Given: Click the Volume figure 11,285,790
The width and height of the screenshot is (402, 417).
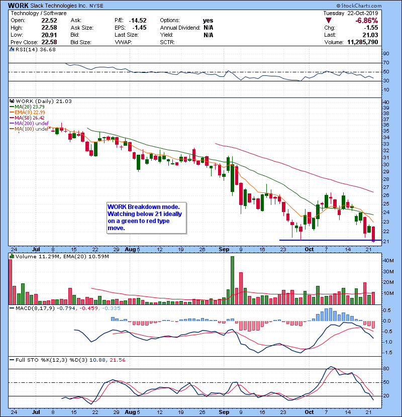Looking at the screenshot, I should (363, 42).
